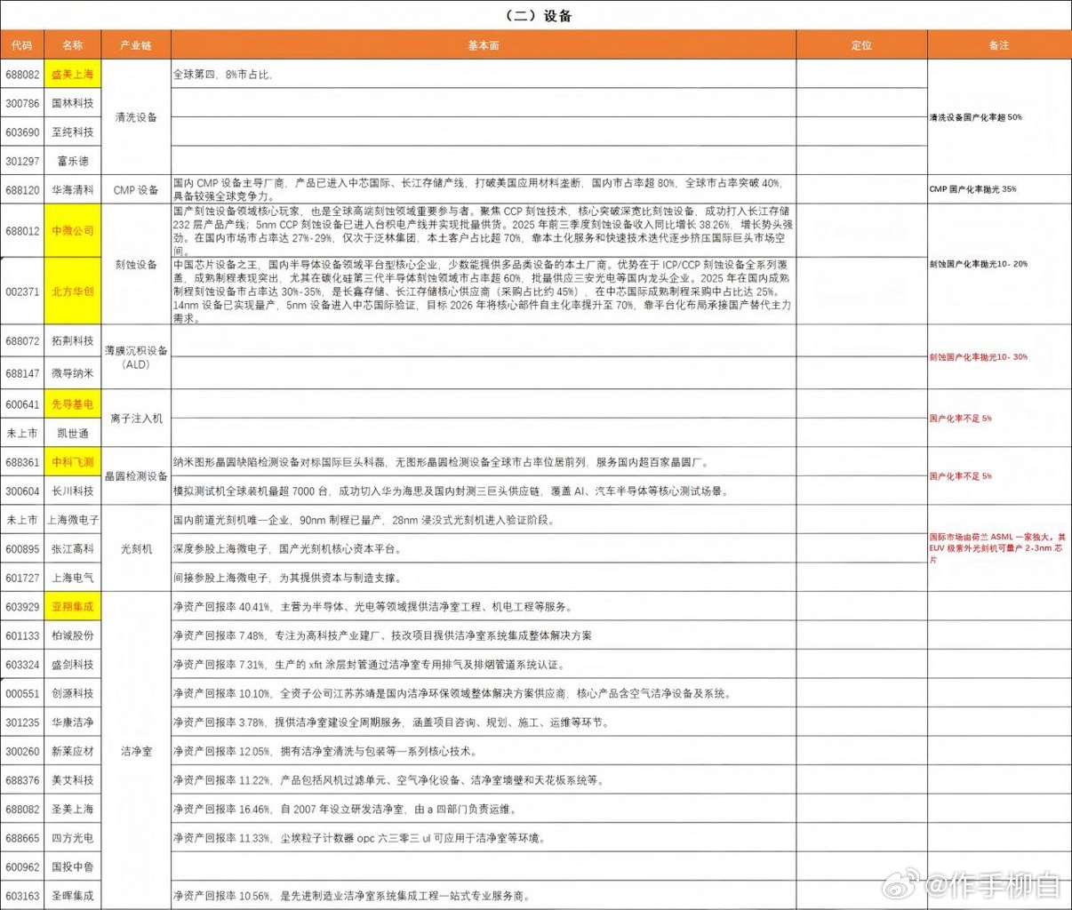Click the 名称 column header
This screenshot has height=910, width=1072.
[73, 45]
